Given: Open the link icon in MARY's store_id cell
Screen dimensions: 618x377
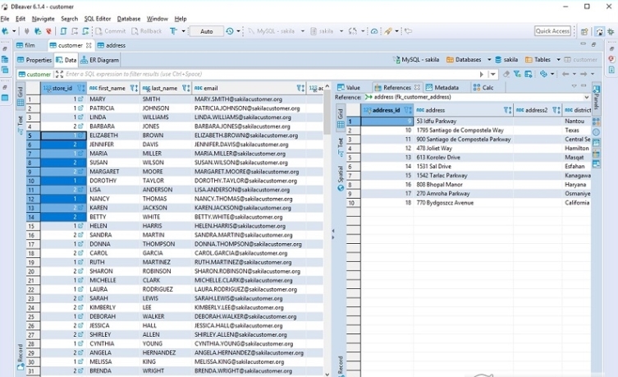Looking at the screenshot, I should [x=80, y=99].
